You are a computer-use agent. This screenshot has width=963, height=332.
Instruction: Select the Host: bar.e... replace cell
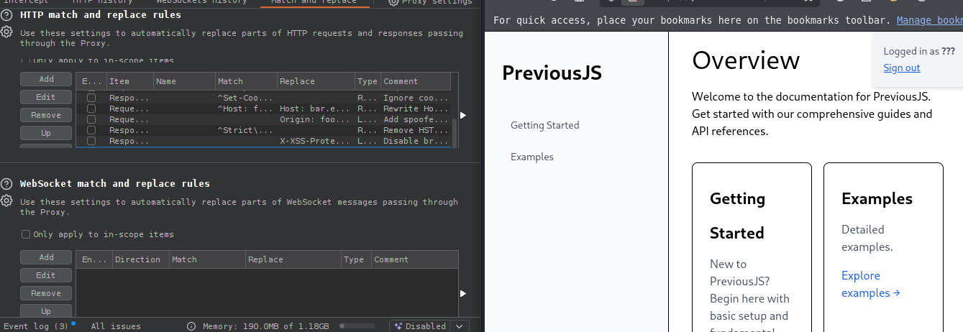(x=316, y=109)
